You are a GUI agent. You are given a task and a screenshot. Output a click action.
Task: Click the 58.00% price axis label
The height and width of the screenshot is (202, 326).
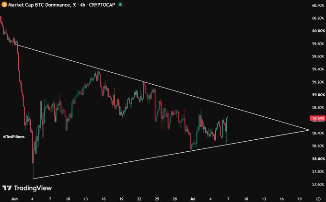click(318, 158)
